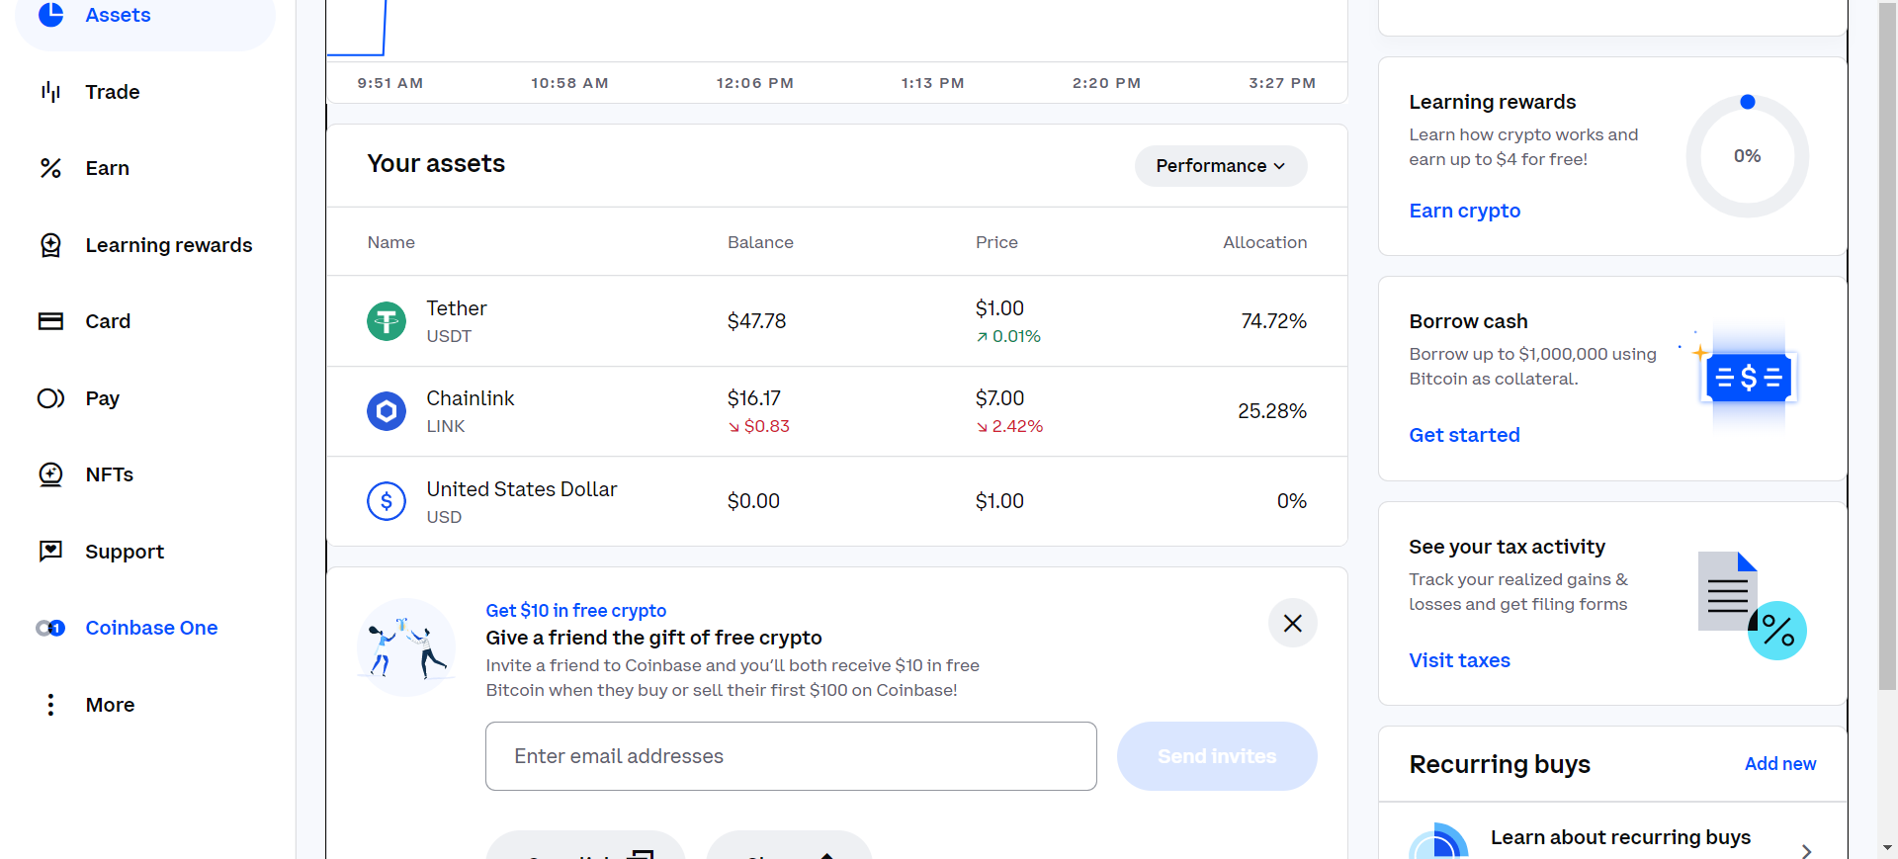Click the Tether USDT coin icon

click(387, 321)
